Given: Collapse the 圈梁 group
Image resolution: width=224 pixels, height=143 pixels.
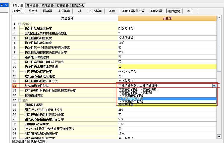Looking at the screenshot, I should [x=20, y=100].
